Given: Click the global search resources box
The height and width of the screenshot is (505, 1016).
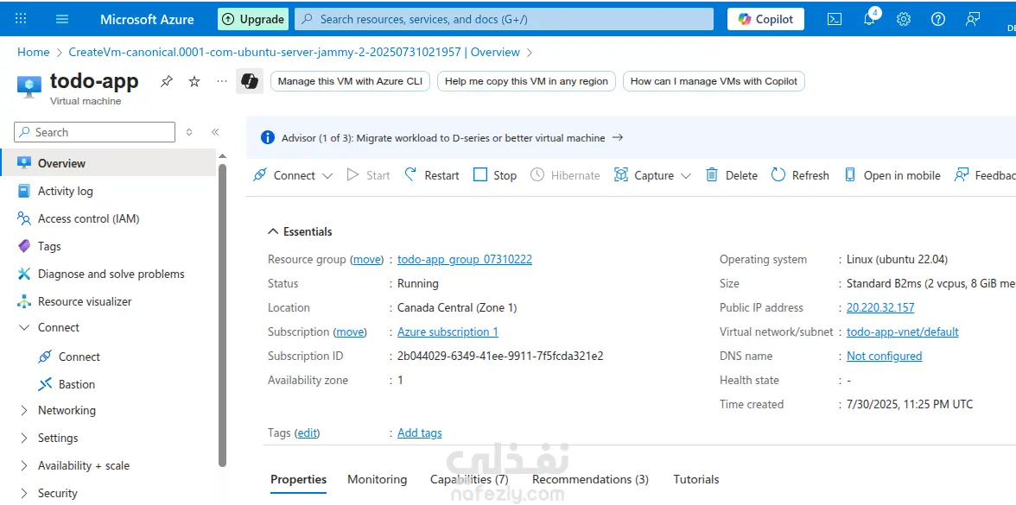Looking at the screenshot, I should pyautogui.click(x=505, y=19).
